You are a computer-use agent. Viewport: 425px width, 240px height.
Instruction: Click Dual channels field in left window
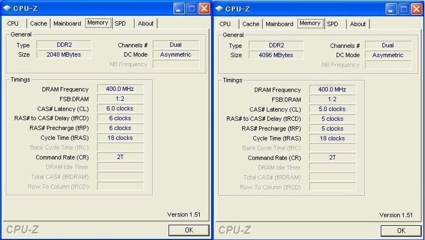click(176, 45)
